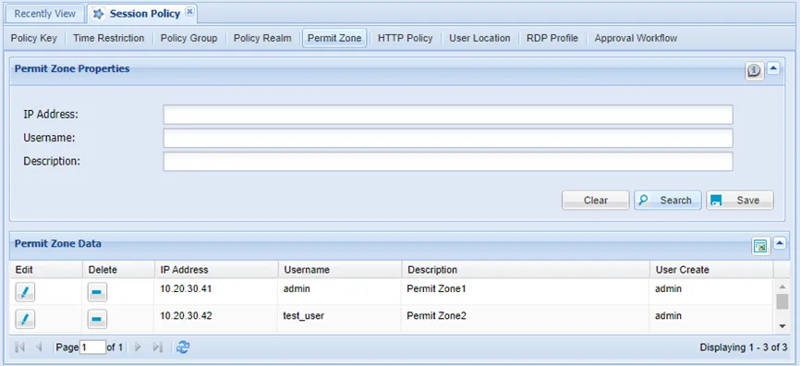
Task: Click the page number input box
Action: [93, 348]
